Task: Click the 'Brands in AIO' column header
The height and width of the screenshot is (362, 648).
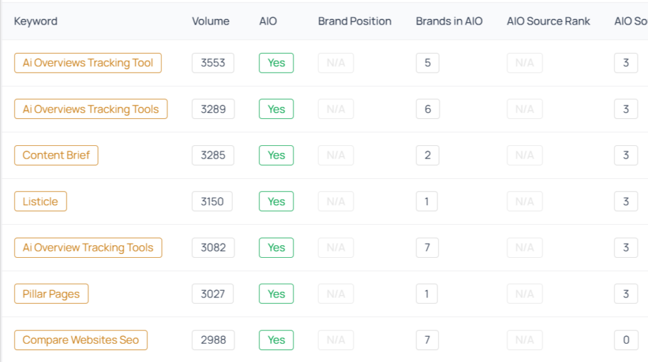Action: click(x=449, y=21)
